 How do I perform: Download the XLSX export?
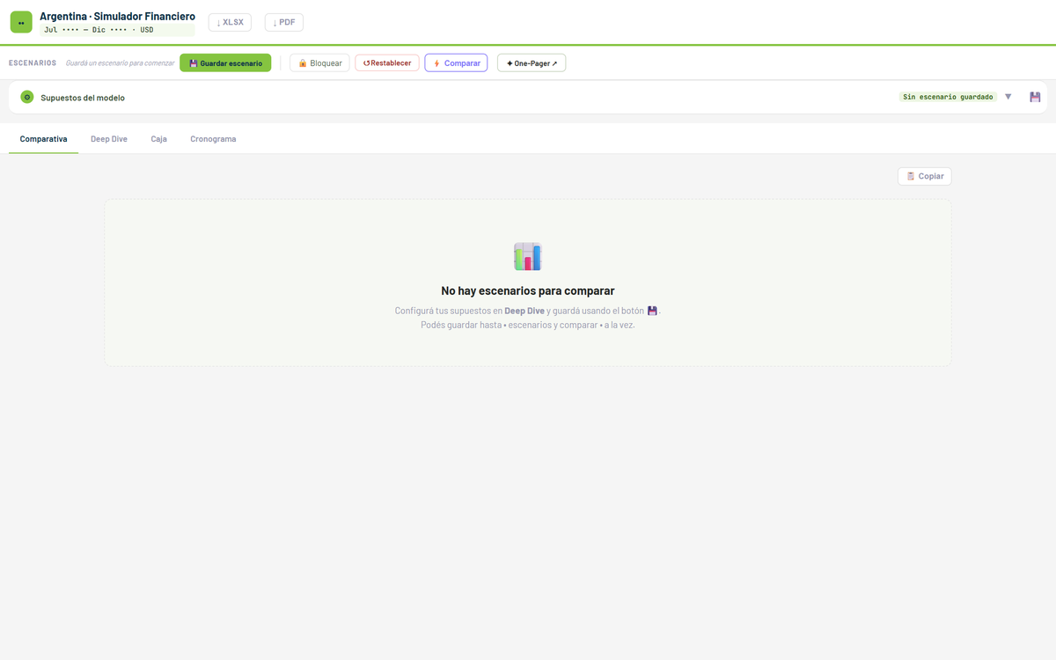pos(230,22)
